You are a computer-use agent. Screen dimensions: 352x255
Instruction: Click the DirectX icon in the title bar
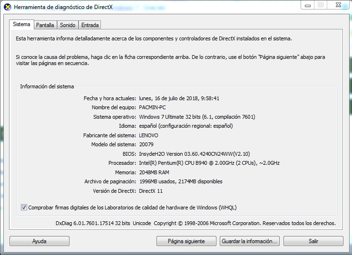click(8, 7)
